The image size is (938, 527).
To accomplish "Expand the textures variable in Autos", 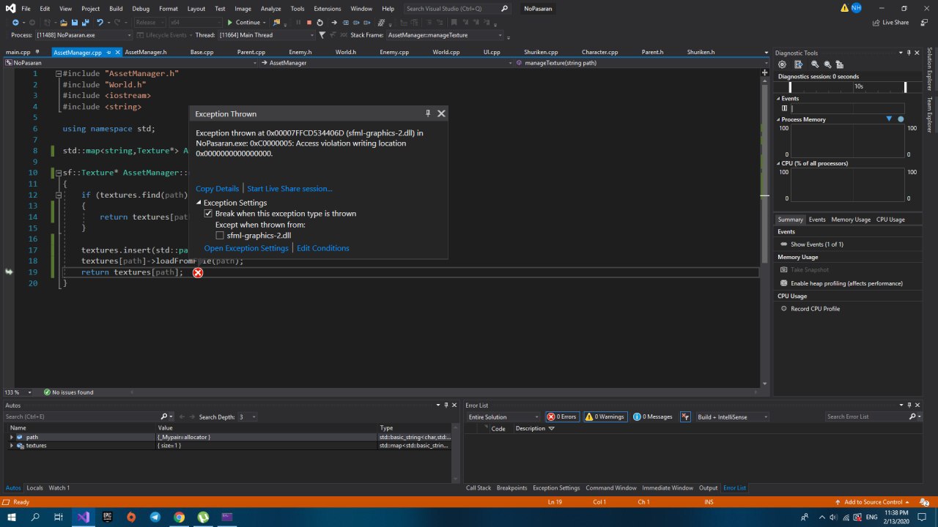I will click(11, 445).
